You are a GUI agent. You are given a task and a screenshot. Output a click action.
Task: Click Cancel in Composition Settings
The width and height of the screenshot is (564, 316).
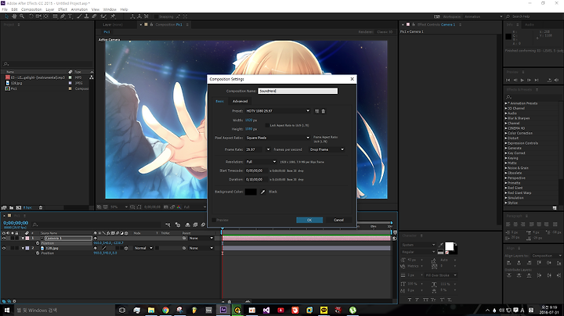(x=338, y=220)
